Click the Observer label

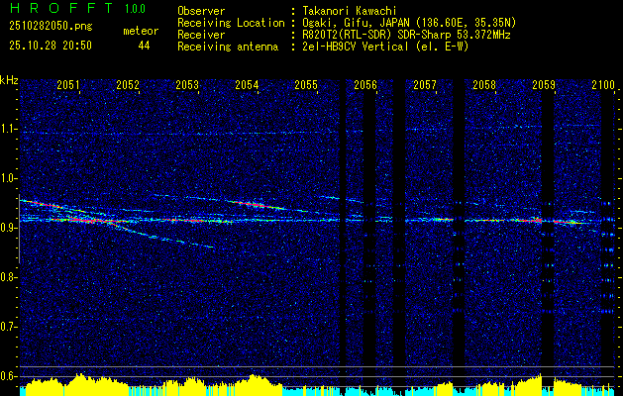click(201, 11)
